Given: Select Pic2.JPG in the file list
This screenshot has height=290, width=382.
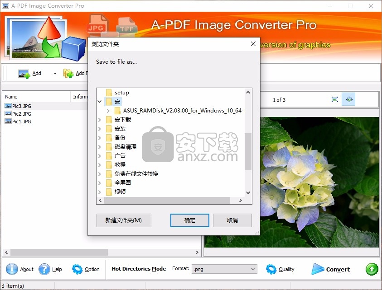Looking at the screenshot, I should tap(22, 114).
